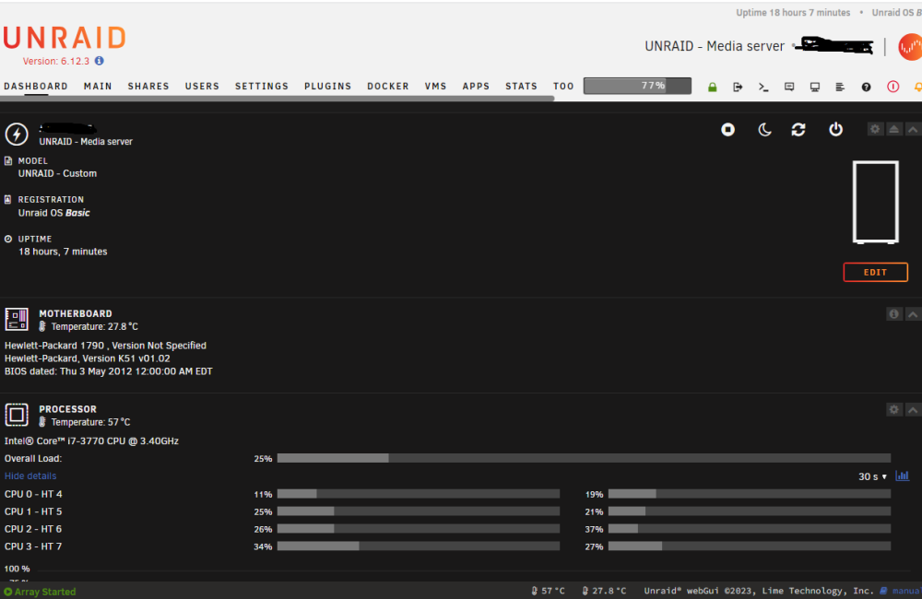Click the red exclamation alert icon
This screenshot has height=599, width=922.
pos(892,87)
